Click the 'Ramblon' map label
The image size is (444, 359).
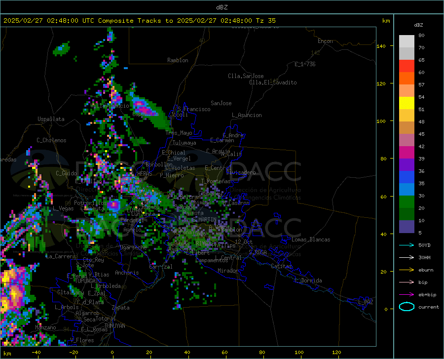click(178, 60)
